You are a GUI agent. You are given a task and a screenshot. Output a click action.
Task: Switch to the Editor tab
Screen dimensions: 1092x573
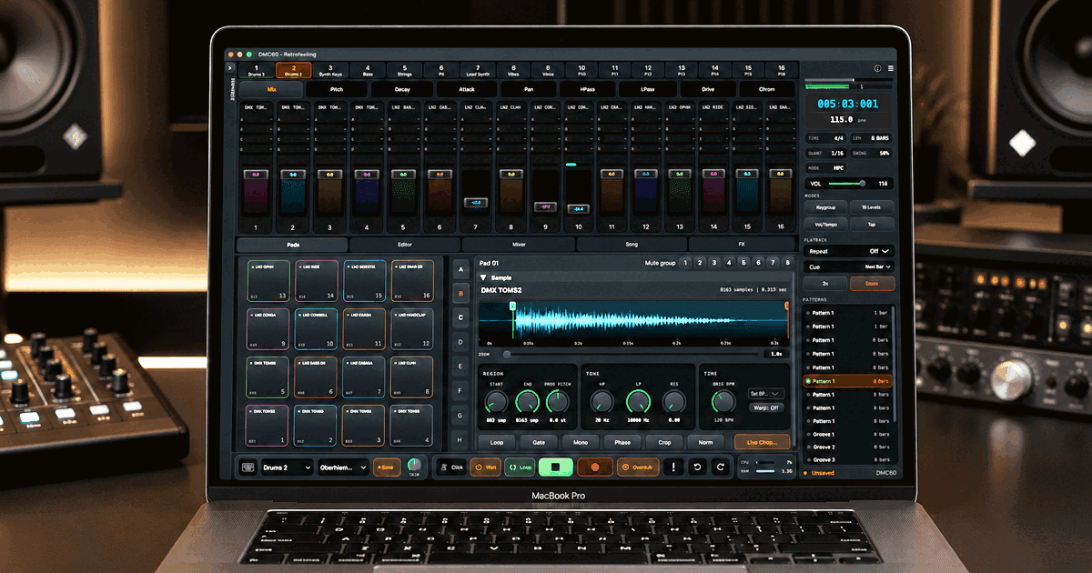(405, 245)
